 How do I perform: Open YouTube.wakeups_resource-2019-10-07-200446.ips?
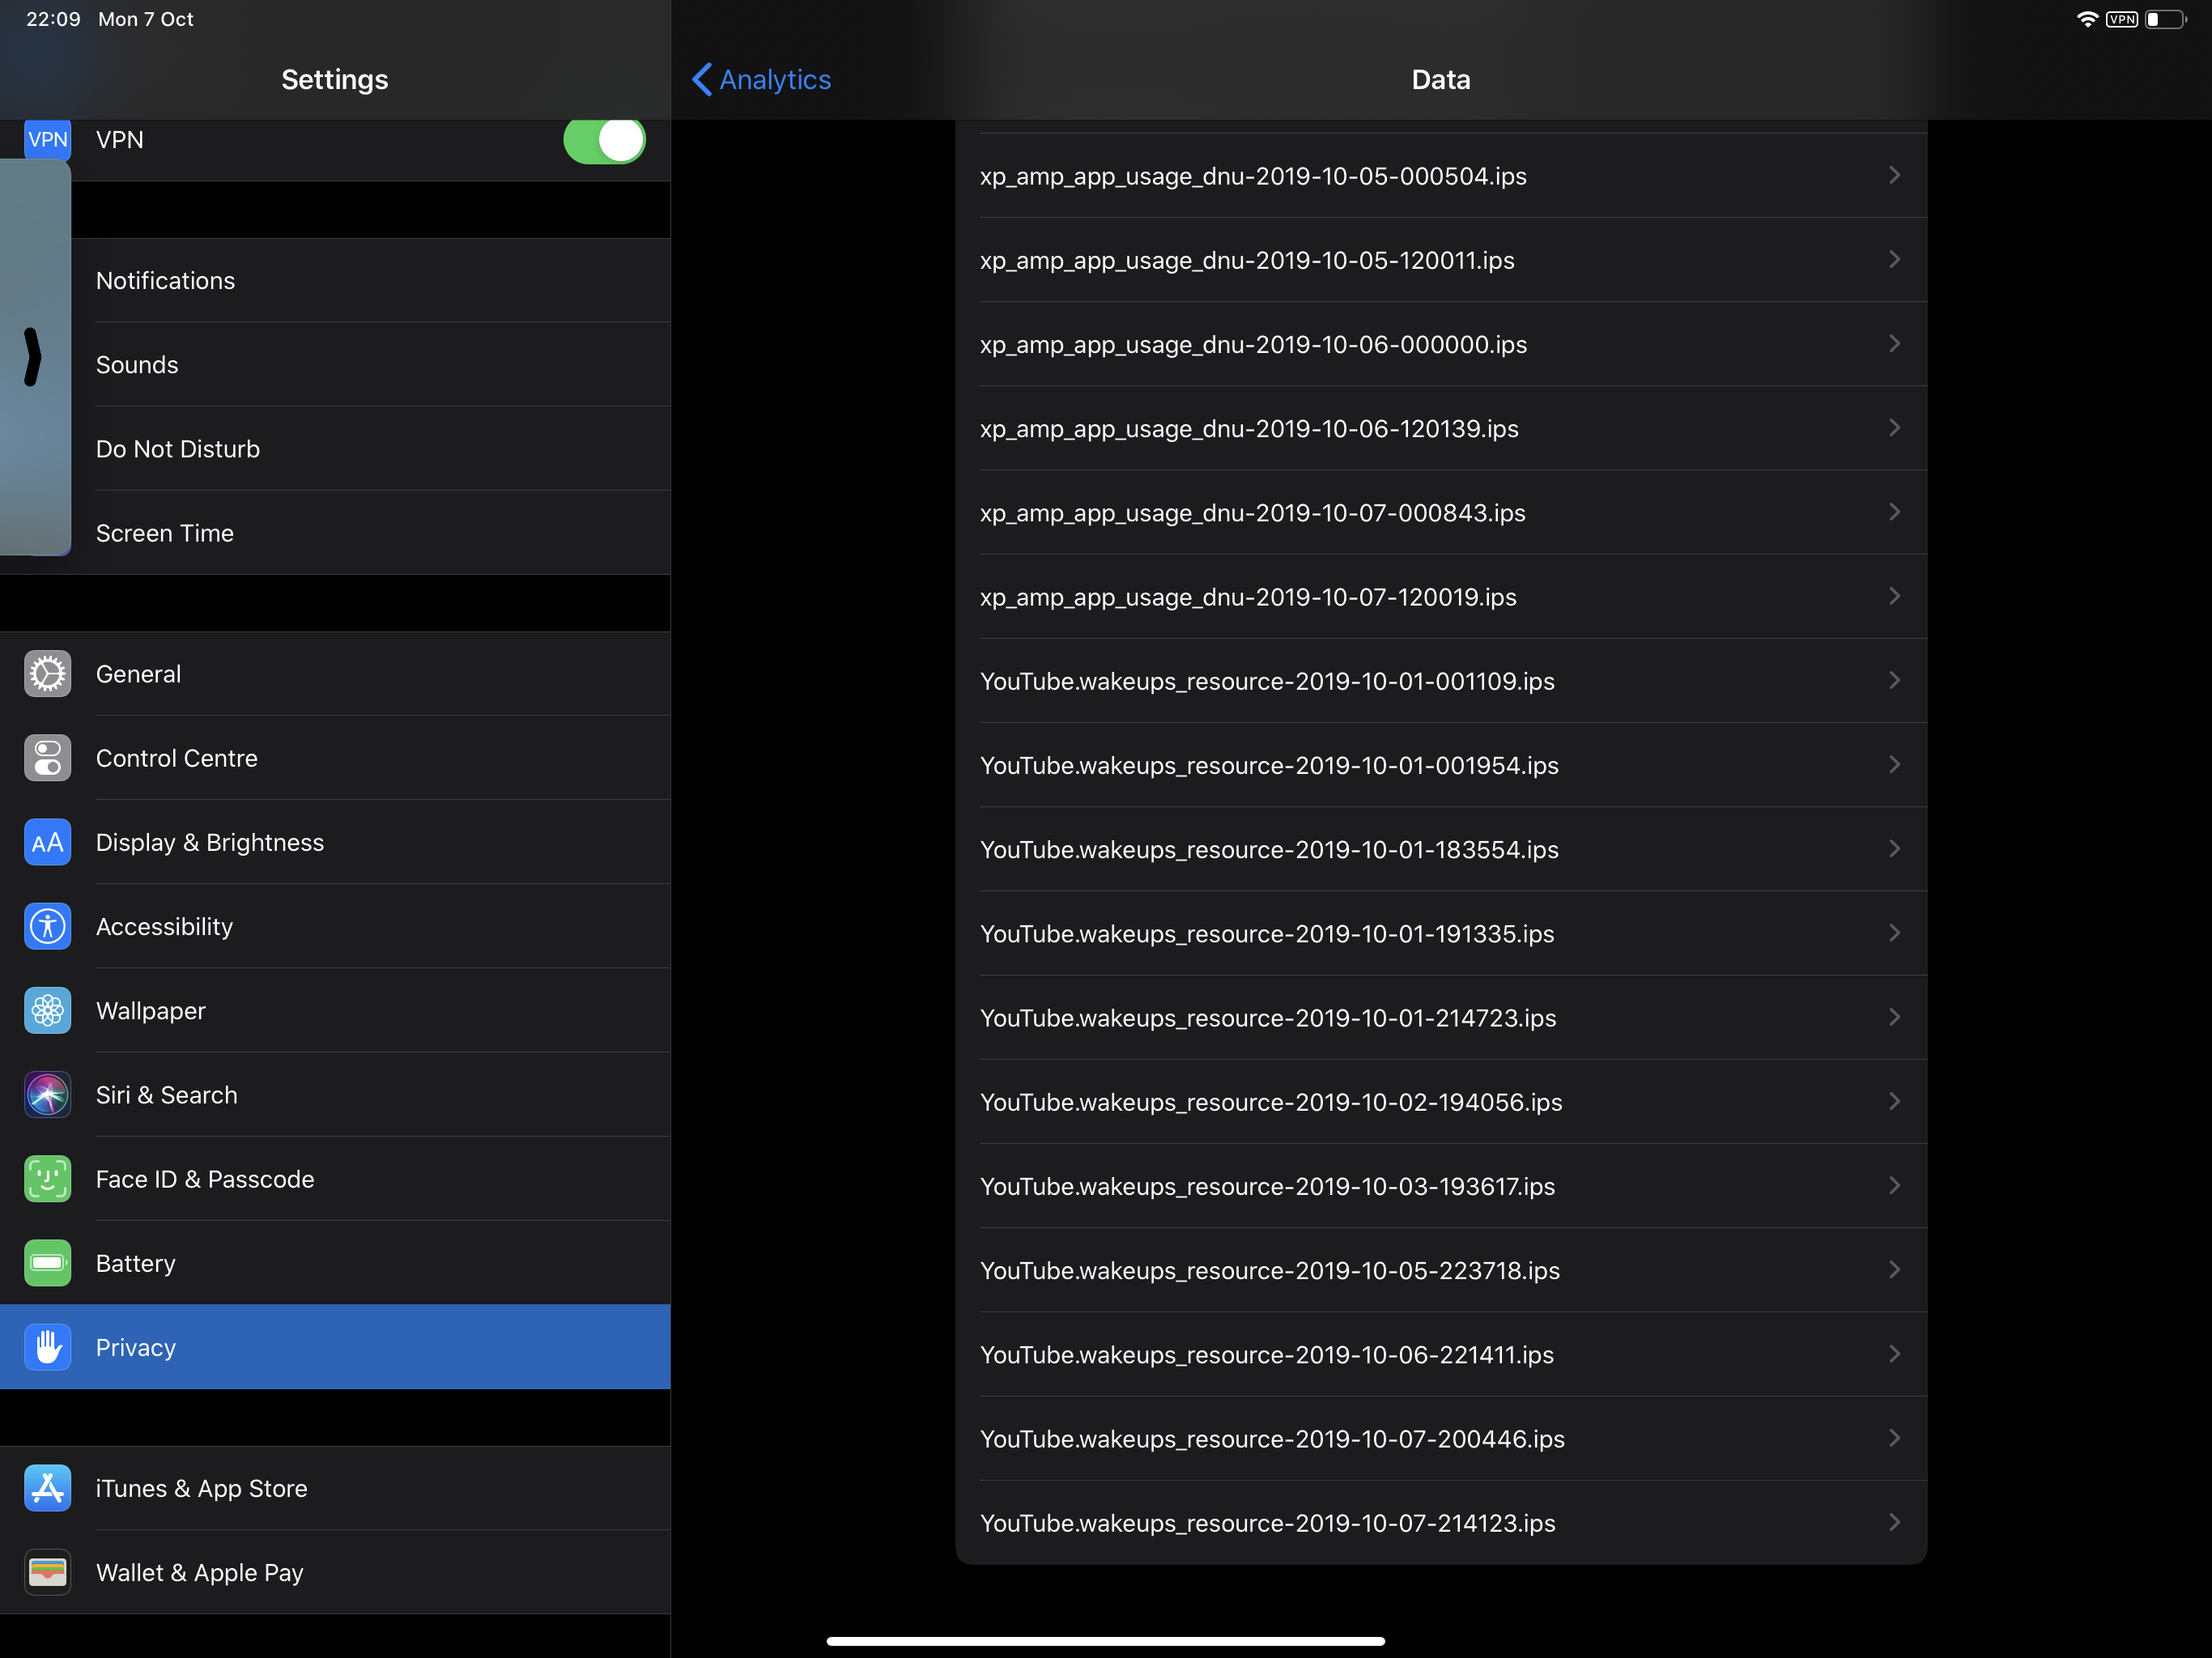coord(1441,1438)
